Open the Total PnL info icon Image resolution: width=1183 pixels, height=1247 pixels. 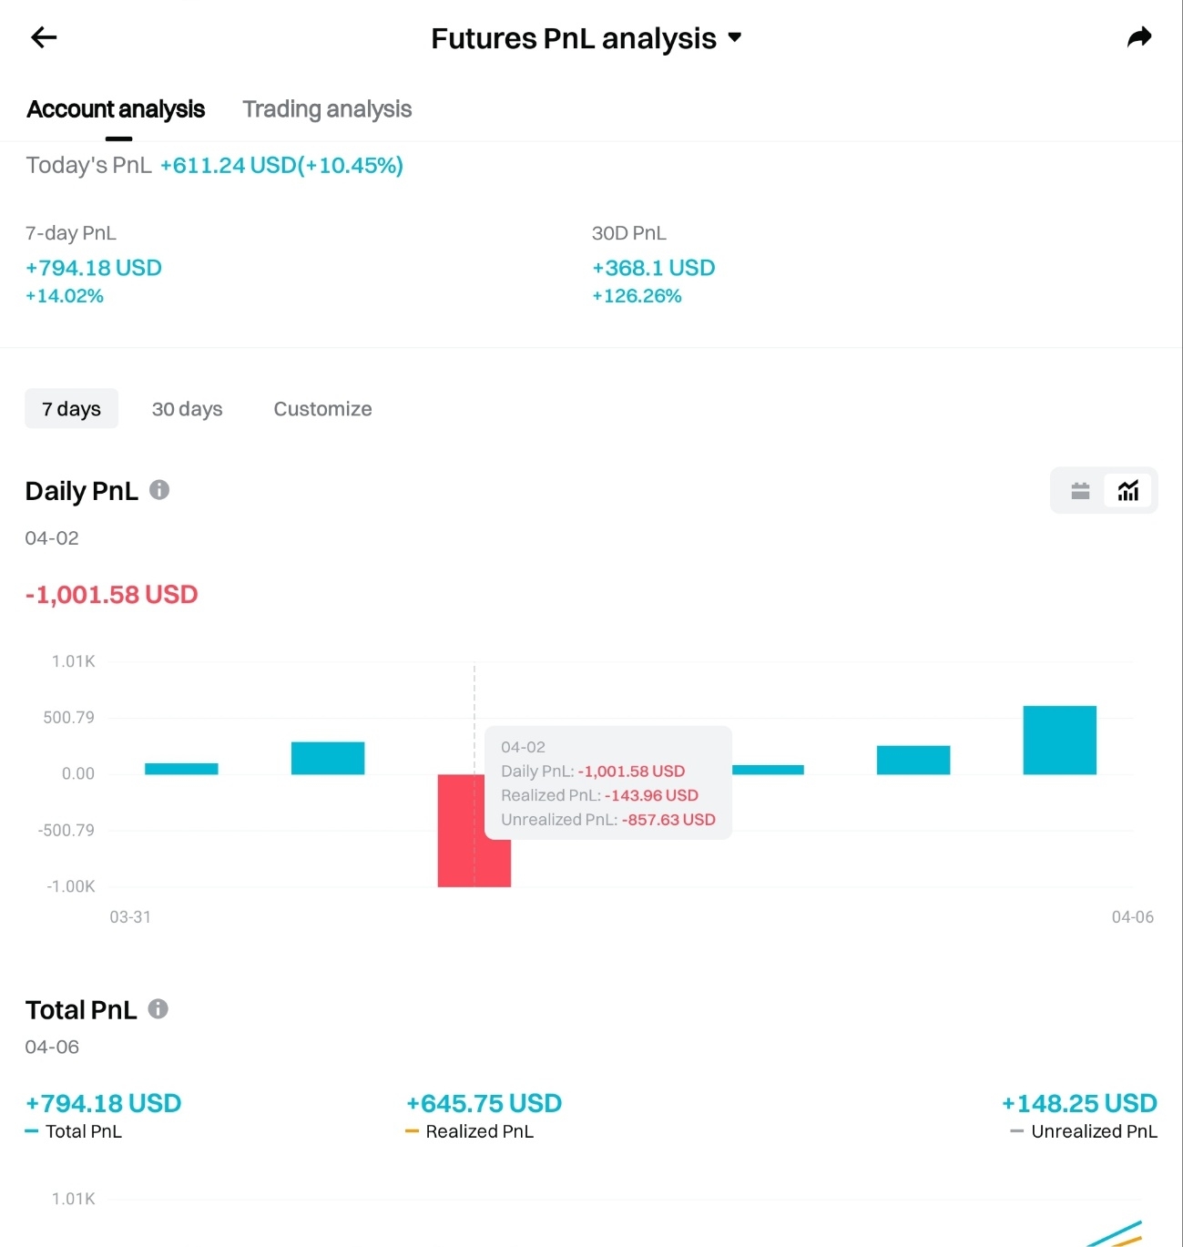[158, 1008]
